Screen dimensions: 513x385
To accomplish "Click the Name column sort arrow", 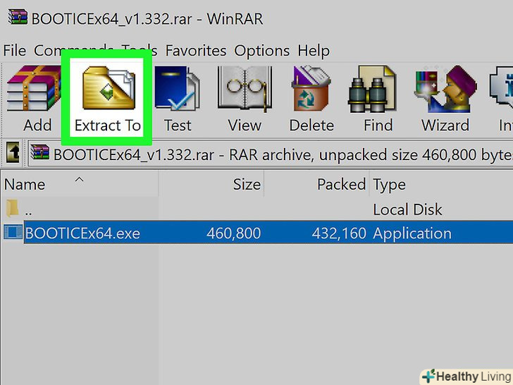I will click(x=79, y=179).
